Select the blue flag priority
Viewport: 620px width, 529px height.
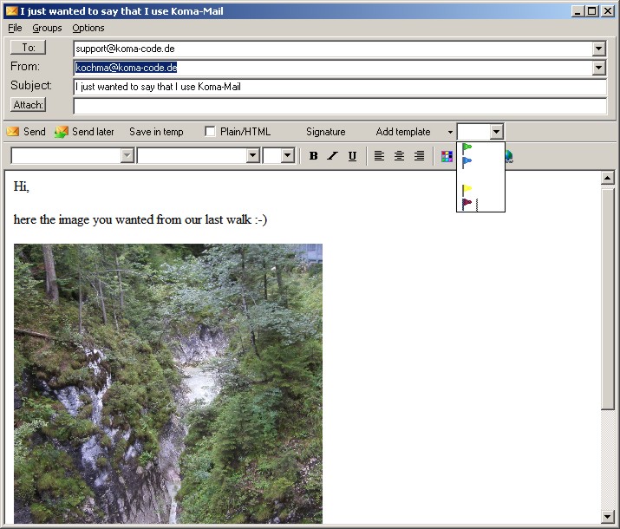(467, 162)
